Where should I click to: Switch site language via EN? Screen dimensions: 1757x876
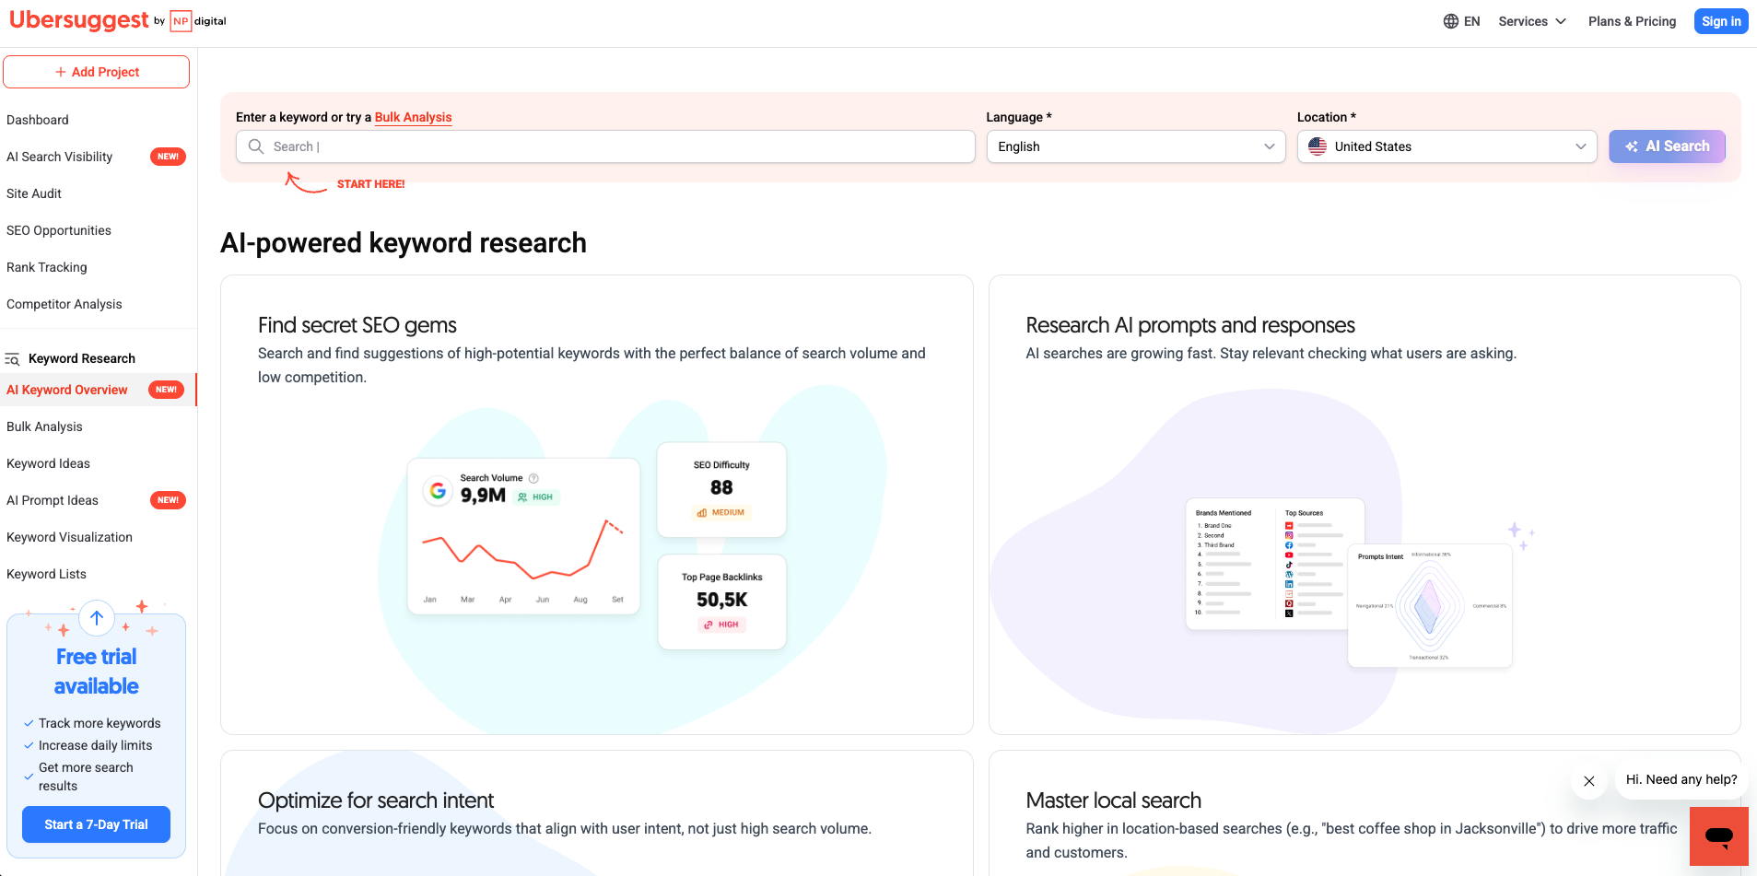point(1471,21)
